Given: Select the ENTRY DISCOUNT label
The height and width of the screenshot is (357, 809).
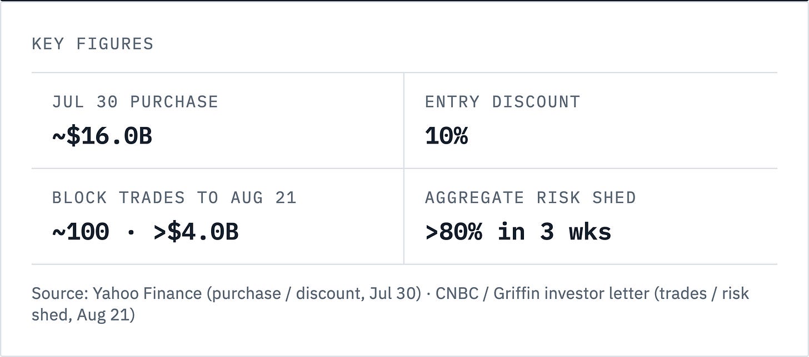Looking at the screenshot, I should [502, 102].
